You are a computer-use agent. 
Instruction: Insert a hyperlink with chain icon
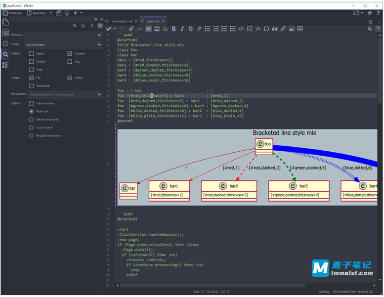click(283, 29)
